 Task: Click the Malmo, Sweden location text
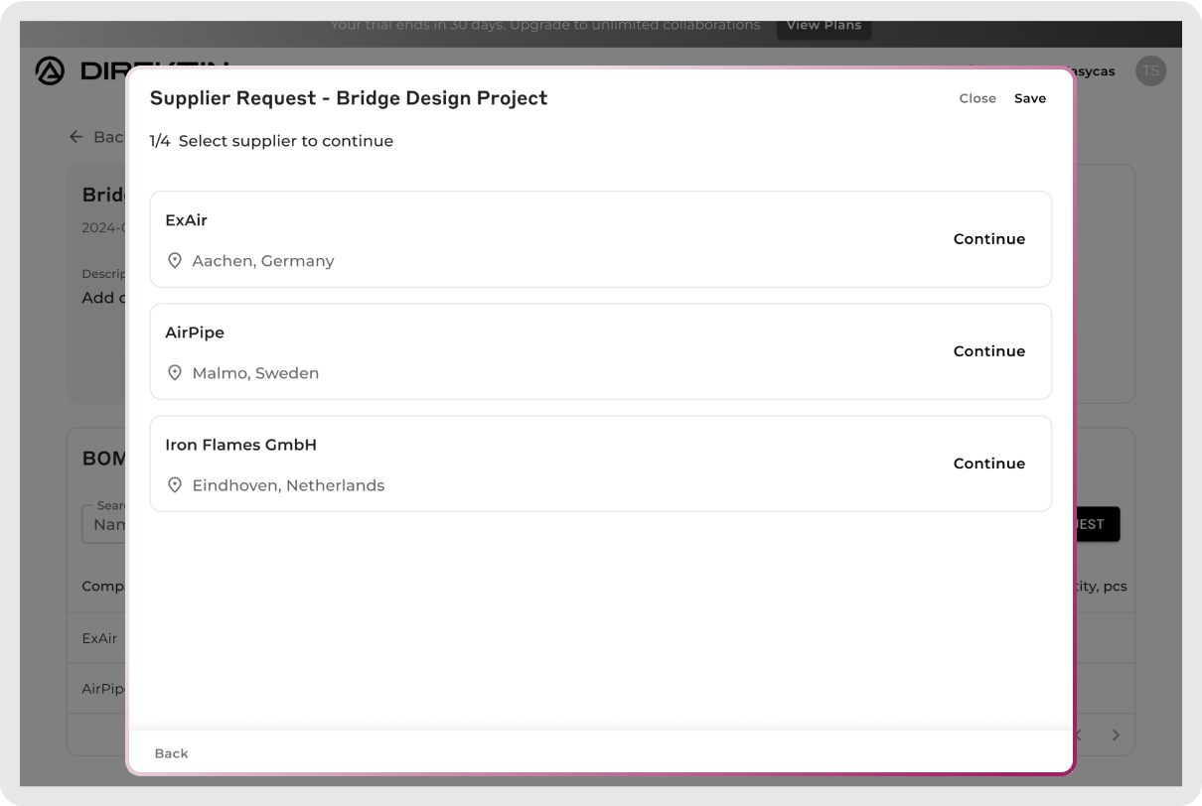pos(255,373)
